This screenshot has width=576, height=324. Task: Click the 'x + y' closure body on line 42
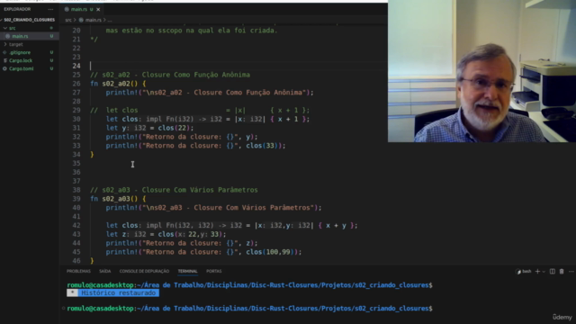point(336,226)
